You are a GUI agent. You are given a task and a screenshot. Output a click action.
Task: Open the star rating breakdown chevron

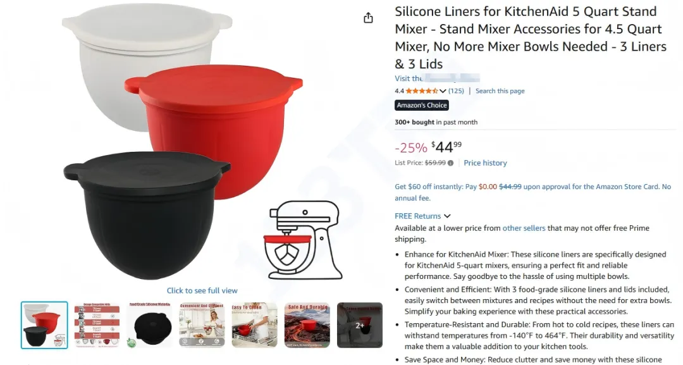(443, 91)
